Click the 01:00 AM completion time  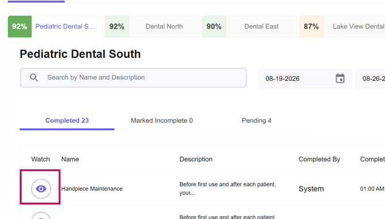coord(372,189)
